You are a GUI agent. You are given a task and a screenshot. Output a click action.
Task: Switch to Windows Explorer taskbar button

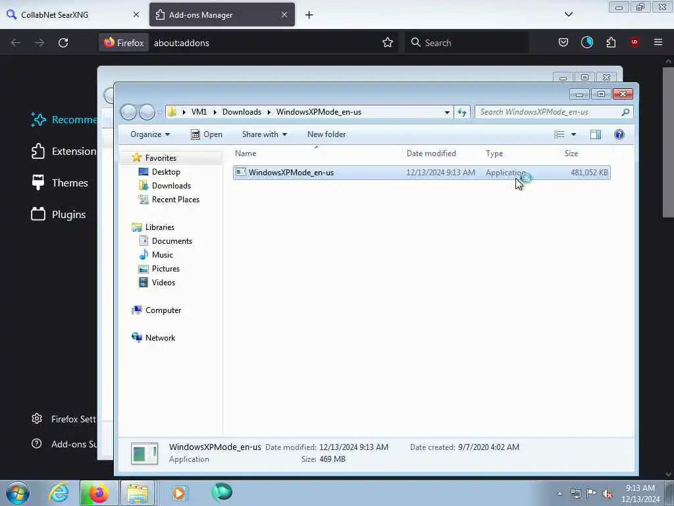[138, 493]
